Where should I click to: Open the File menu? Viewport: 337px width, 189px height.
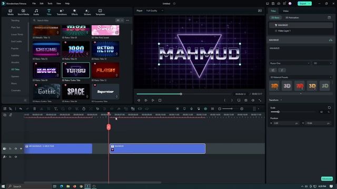coord(34,4)
